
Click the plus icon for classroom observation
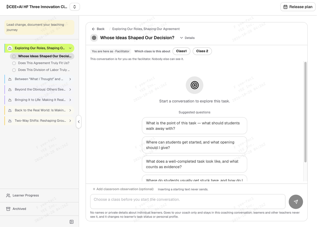(x=94, y=189)
